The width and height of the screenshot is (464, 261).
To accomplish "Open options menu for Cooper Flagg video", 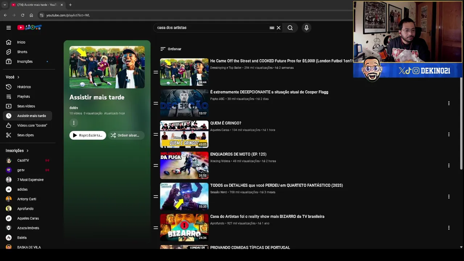I will click(x=449, y=103).
